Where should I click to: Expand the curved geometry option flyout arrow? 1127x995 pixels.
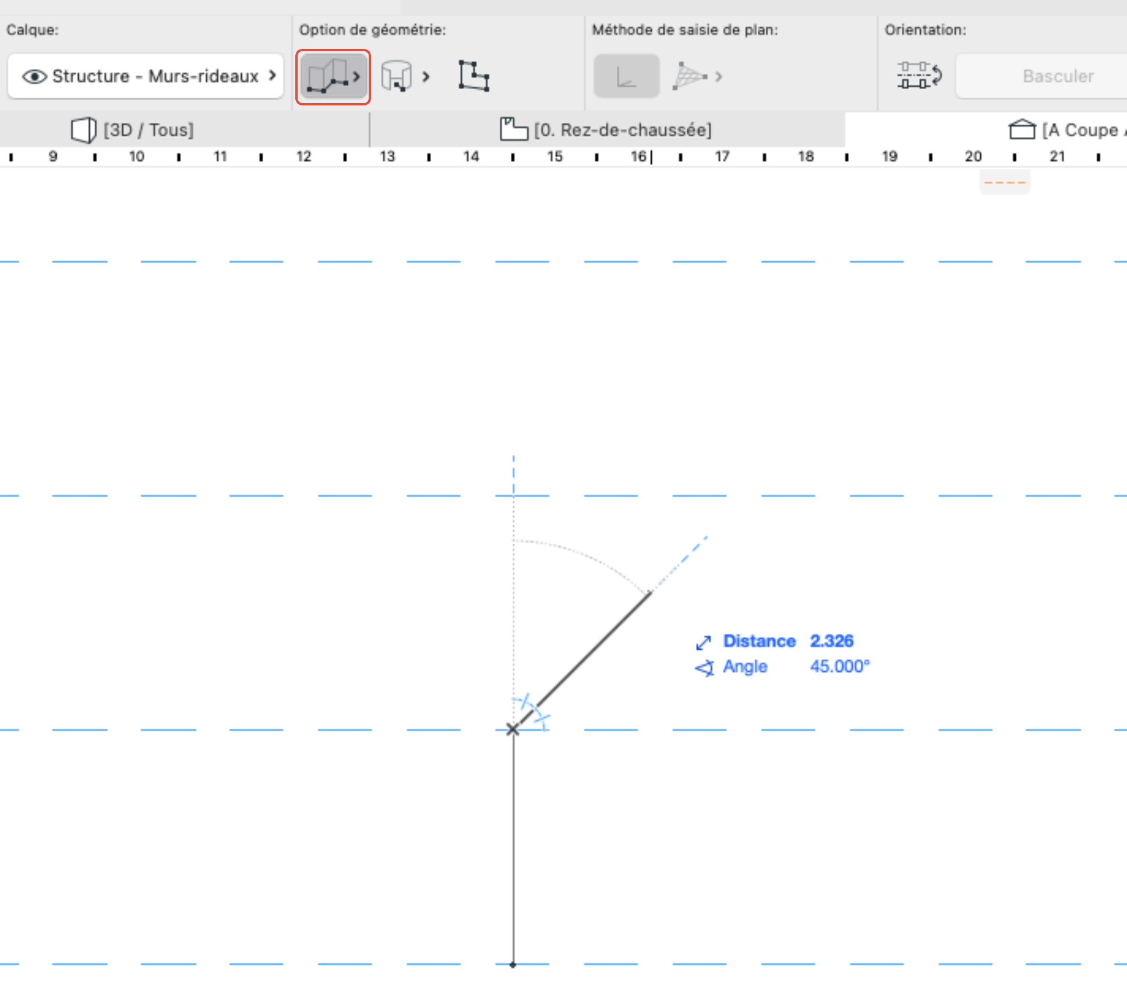coord(426,76)
